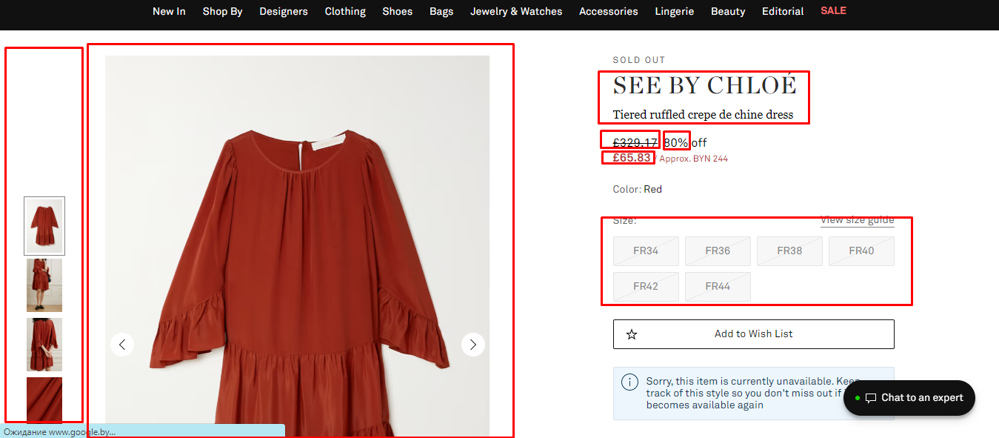Choose size FR38
Viewport: 999px width, 438px height.
pos(789,251)
